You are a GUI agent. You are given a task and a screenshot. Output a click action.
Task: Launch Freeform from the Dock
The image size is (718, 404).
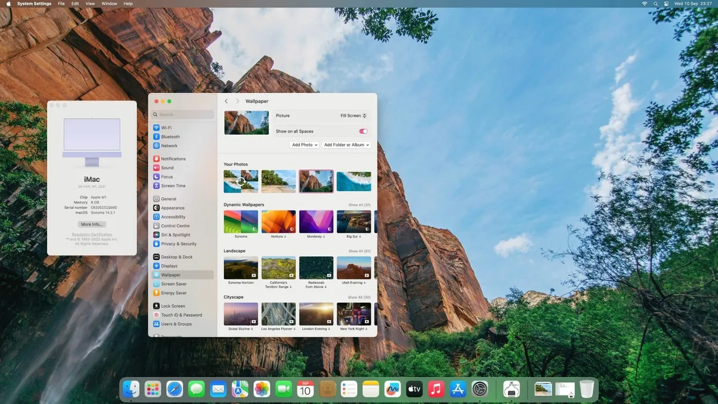click(x=393, y=389)
